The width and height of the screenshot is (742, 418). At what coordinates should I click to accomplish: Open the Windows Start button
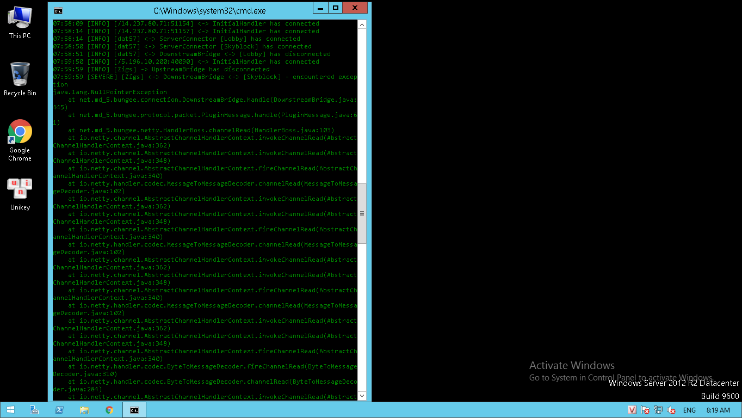tap(10, 410)
